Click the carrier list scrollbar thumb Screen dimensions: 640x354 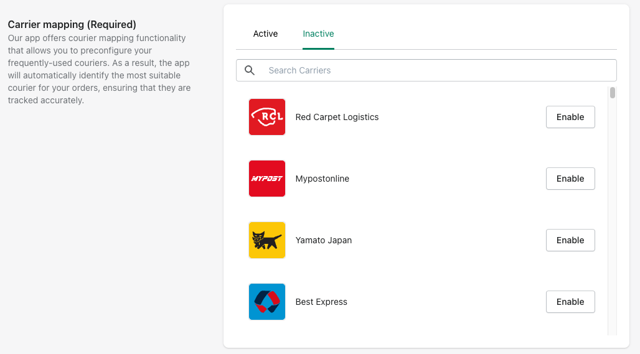coord(612,93)
